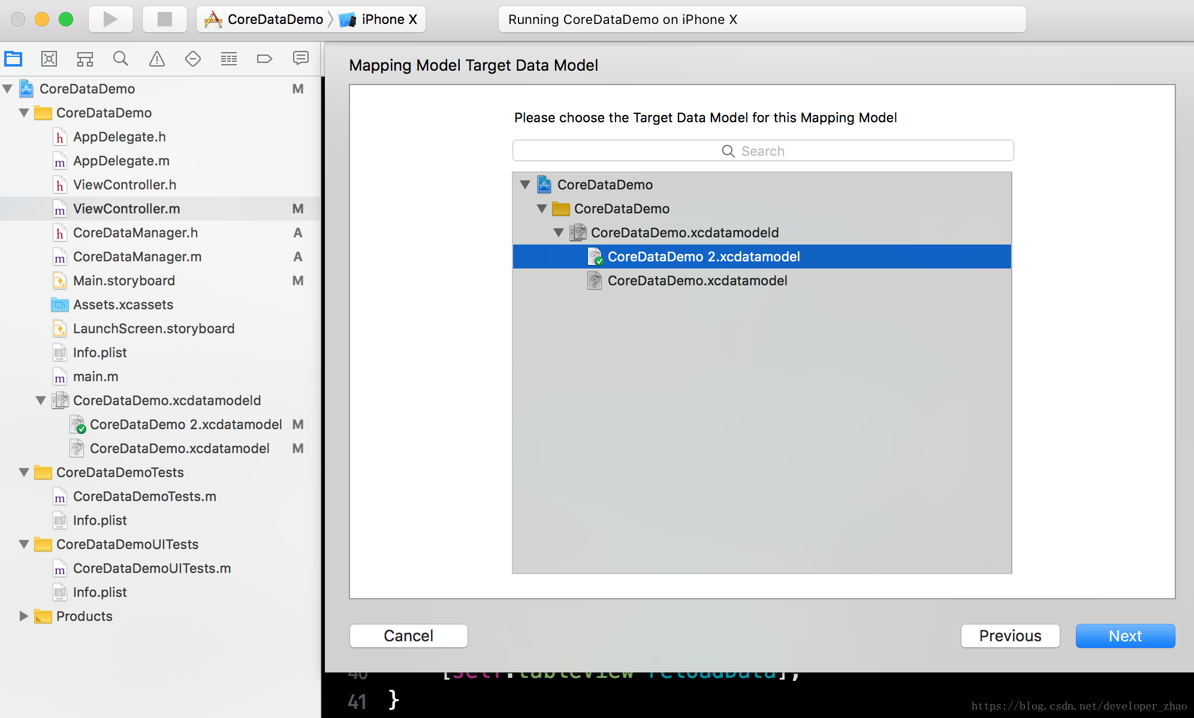Open the Symbol navigator
Image resolution: width=1194 pixels, height=718 pixels.
tap(85, 59)
